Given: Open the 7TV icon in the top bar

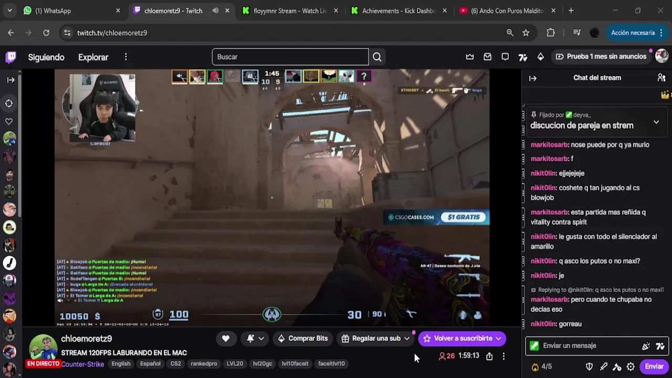Looking at the screenshot, I should tap(522, 57).
